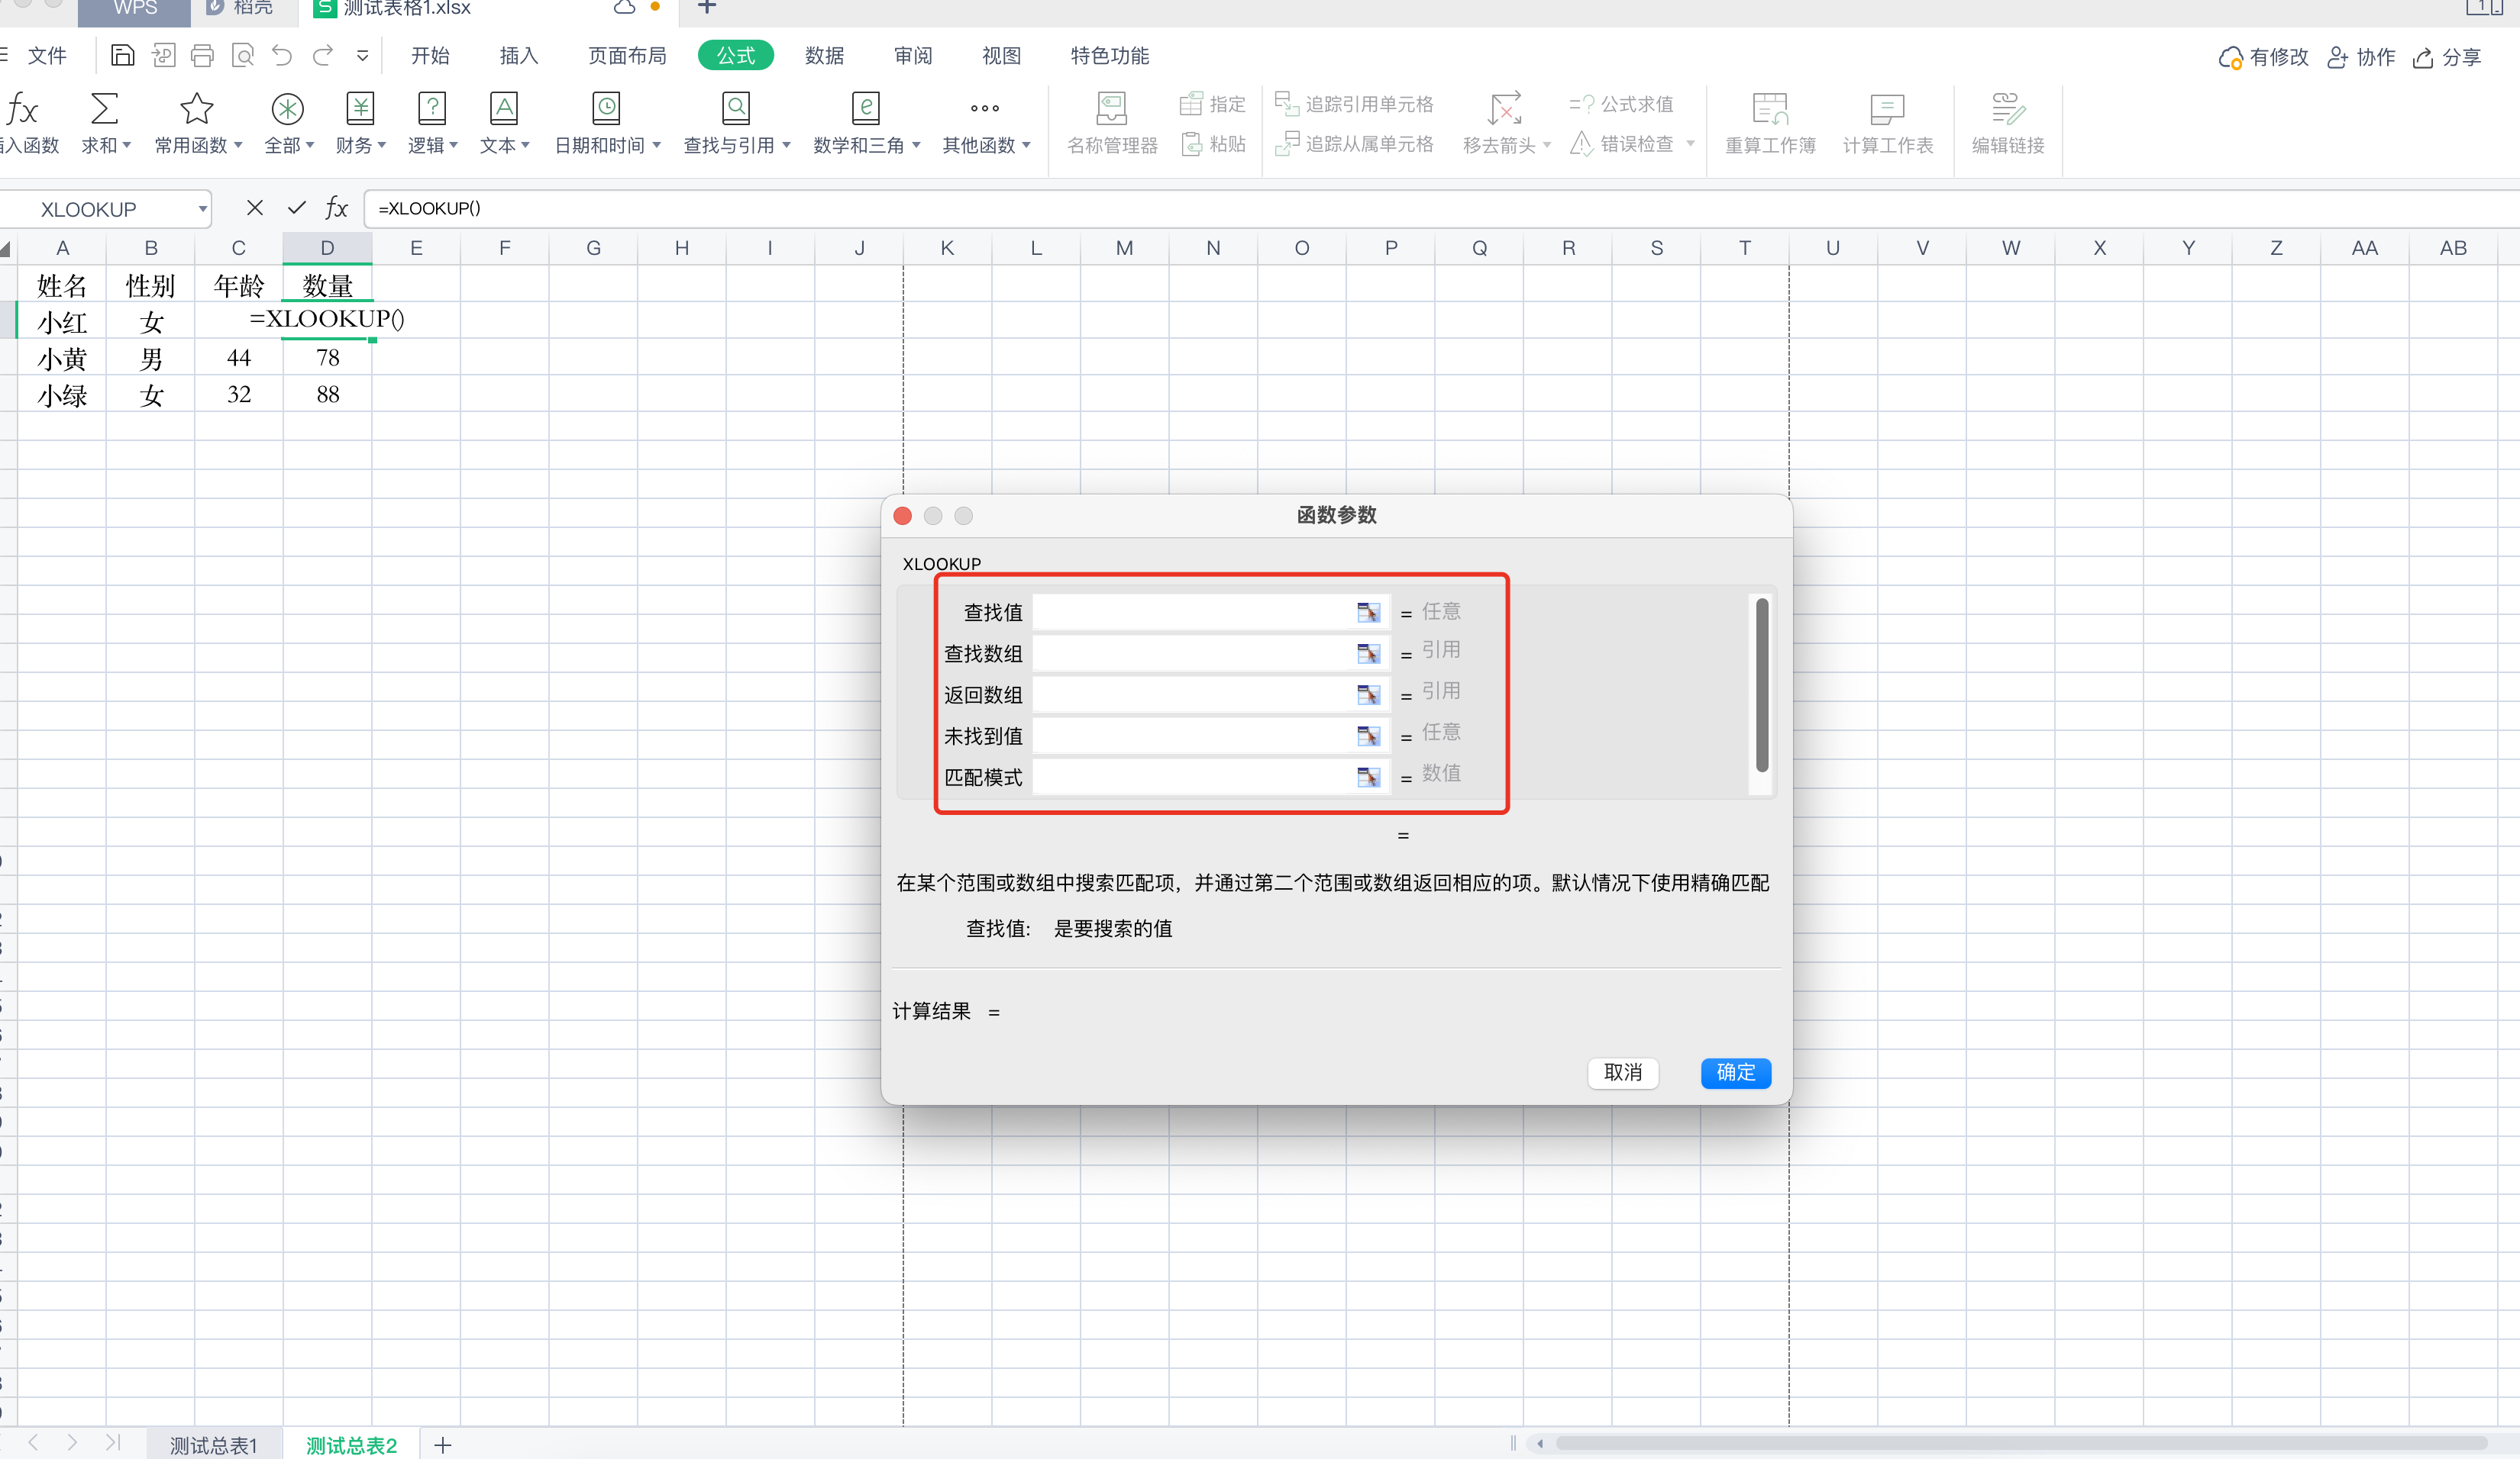Image resolution: width=2520 pixels, height=1459 pixels.
Task: Switch to the 数据 ribbon tab
Action: pyautogui.click(x=824, y=56)
